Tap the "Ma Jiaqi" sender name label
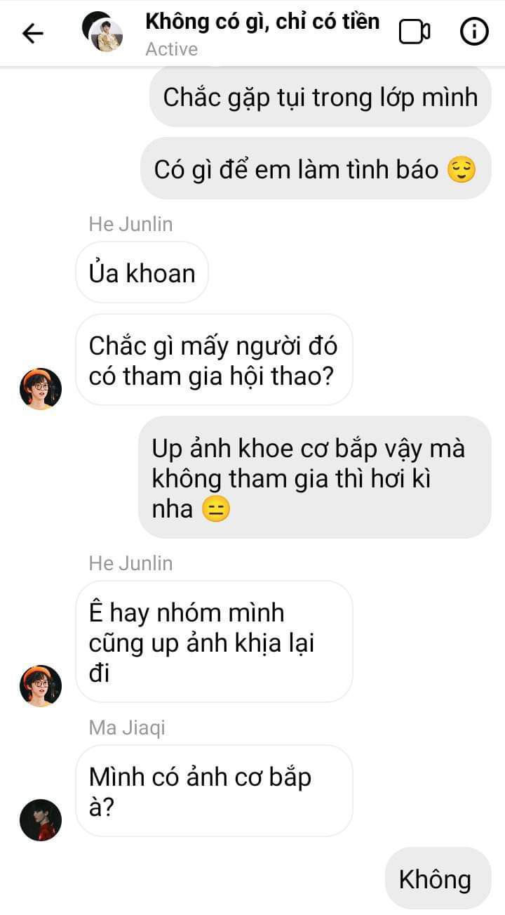The height and width of the screenshot is (915, 505). [x=127, y=728]
